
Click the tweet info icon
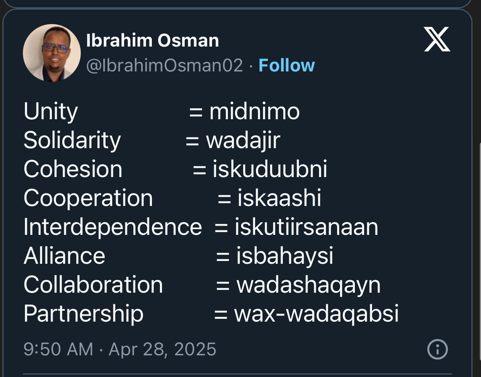pyautogui.click(x=438, y=349)
